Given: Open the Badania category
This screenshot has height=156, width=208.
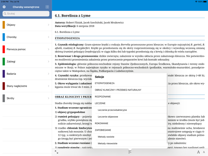Looking at the screenshot, I should coord(26,74).
